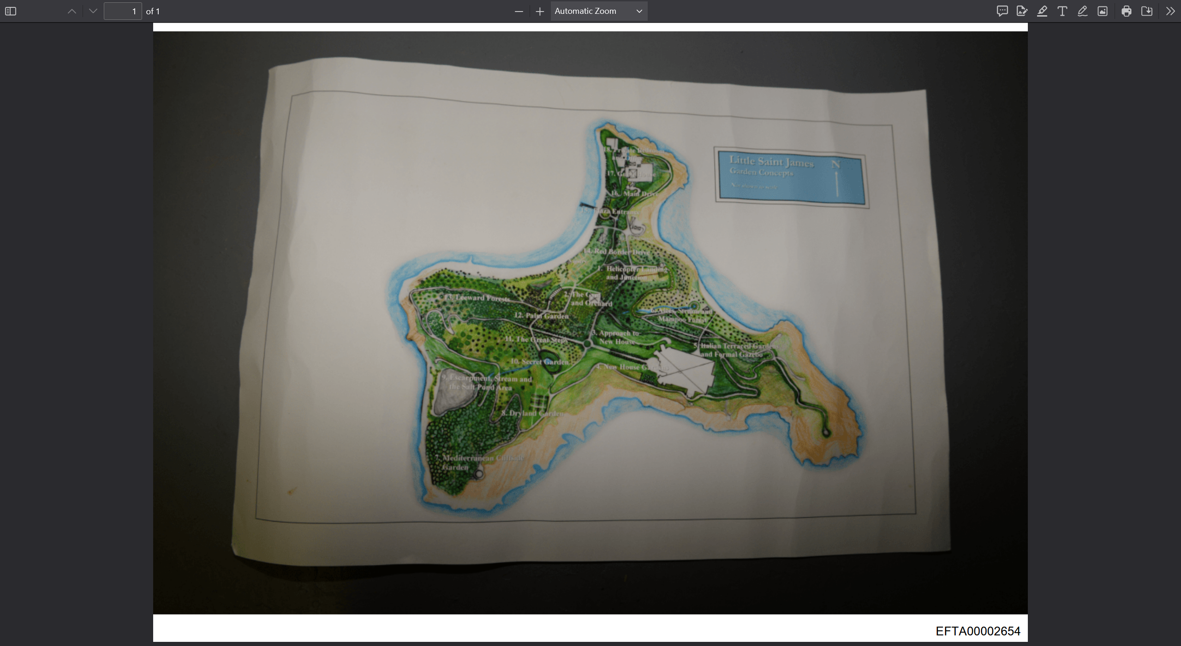Click the zoom dropdown chevron arrow
The image size is (1181, 646).
click(639, 11)
